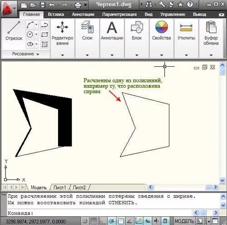The height and width of the screenshot is (225, 227).
Task: Select the Rectangle tool in Рисование
Action: click(44, 35)
